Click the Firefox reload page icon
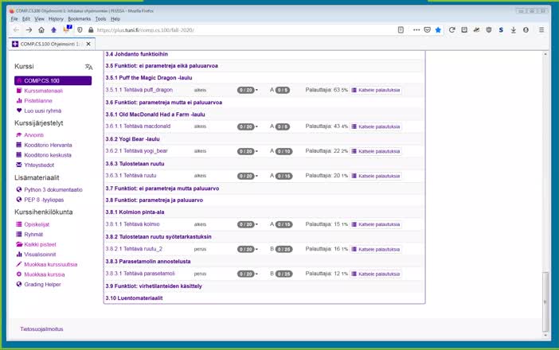The width and height of the screenshot is (559, 350). [452, 29]
